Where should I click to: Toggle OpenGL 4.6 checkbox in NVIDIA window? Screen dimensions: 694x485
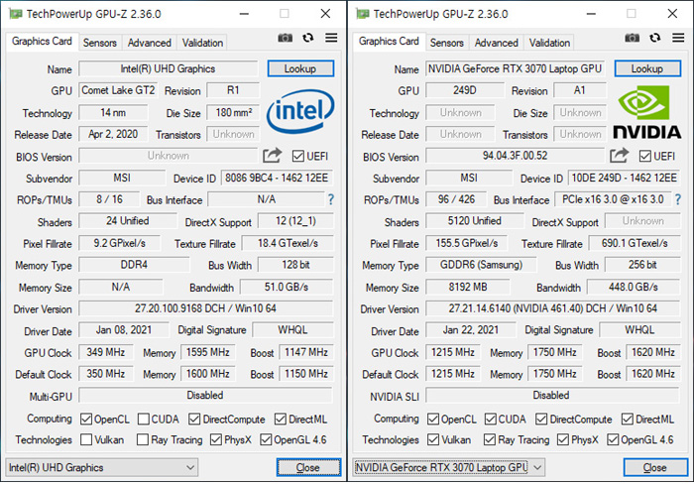click(613, 439)
